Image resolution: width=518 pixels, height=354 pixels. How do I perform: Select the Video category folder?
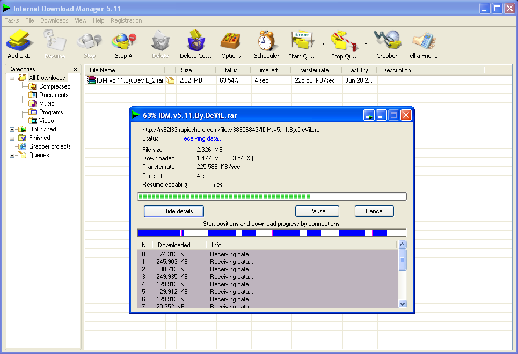[41, 121]
